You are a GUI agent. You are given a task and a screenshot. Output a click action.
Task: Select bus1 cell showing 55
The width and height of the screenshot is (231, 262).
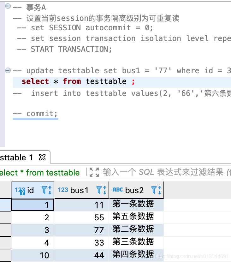point(81,217)
